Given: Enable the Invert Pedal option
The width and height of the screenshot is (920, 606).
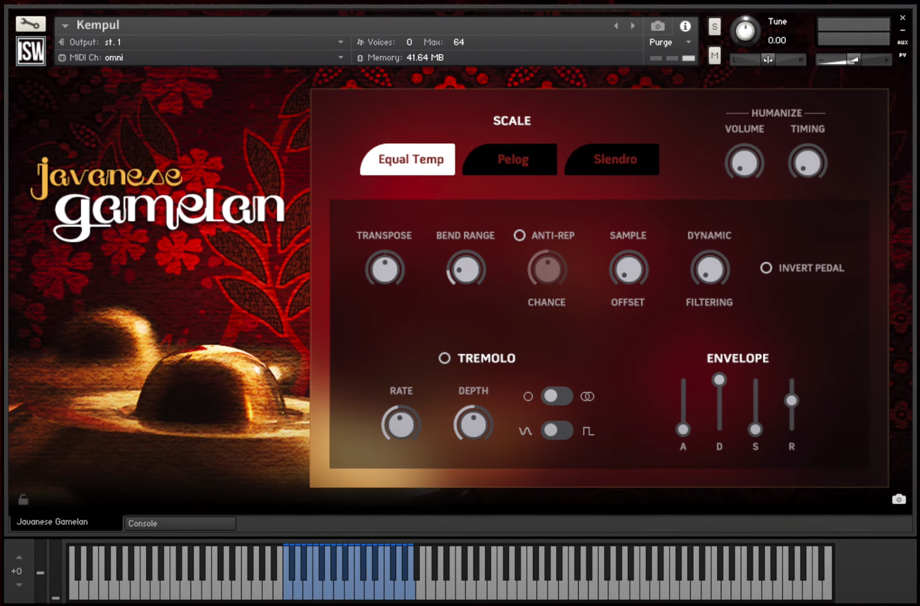Looking at the screenshot, I should tap(766, 268).
